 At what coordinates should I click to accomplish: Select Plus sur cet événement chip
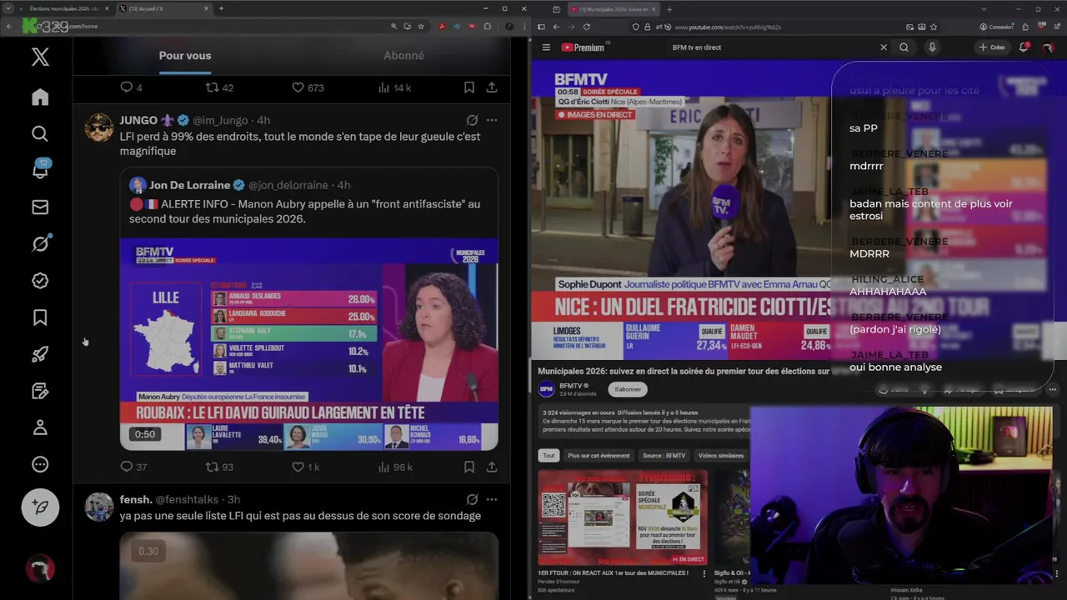coord(599,456)
